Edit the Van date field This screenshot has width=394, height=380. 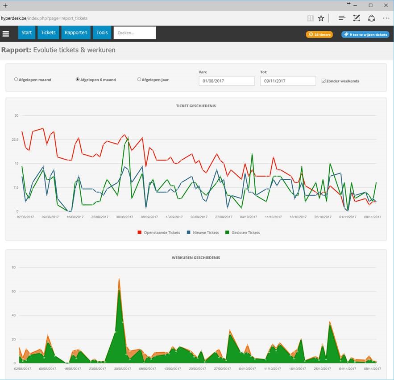click(226, 81)
